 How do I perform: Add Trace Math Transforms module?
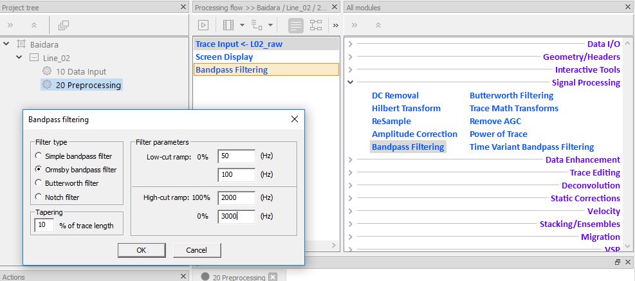pyautogui.click(x=514, y=109)
